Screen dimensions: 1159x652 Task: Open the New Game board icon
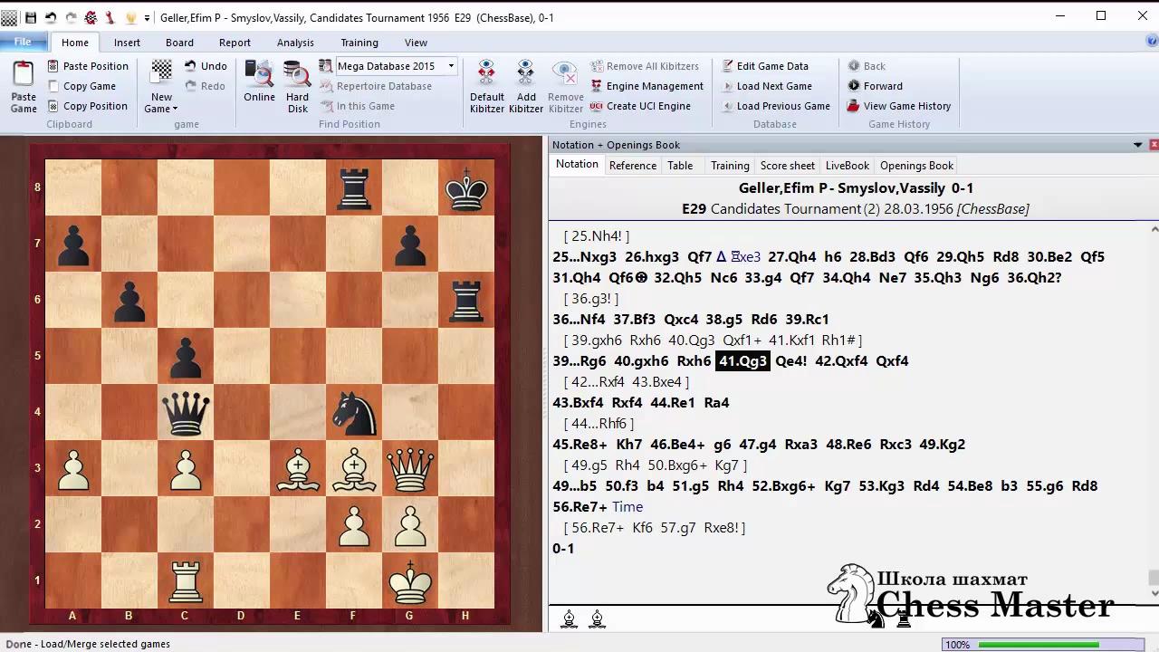click(161, 74)
